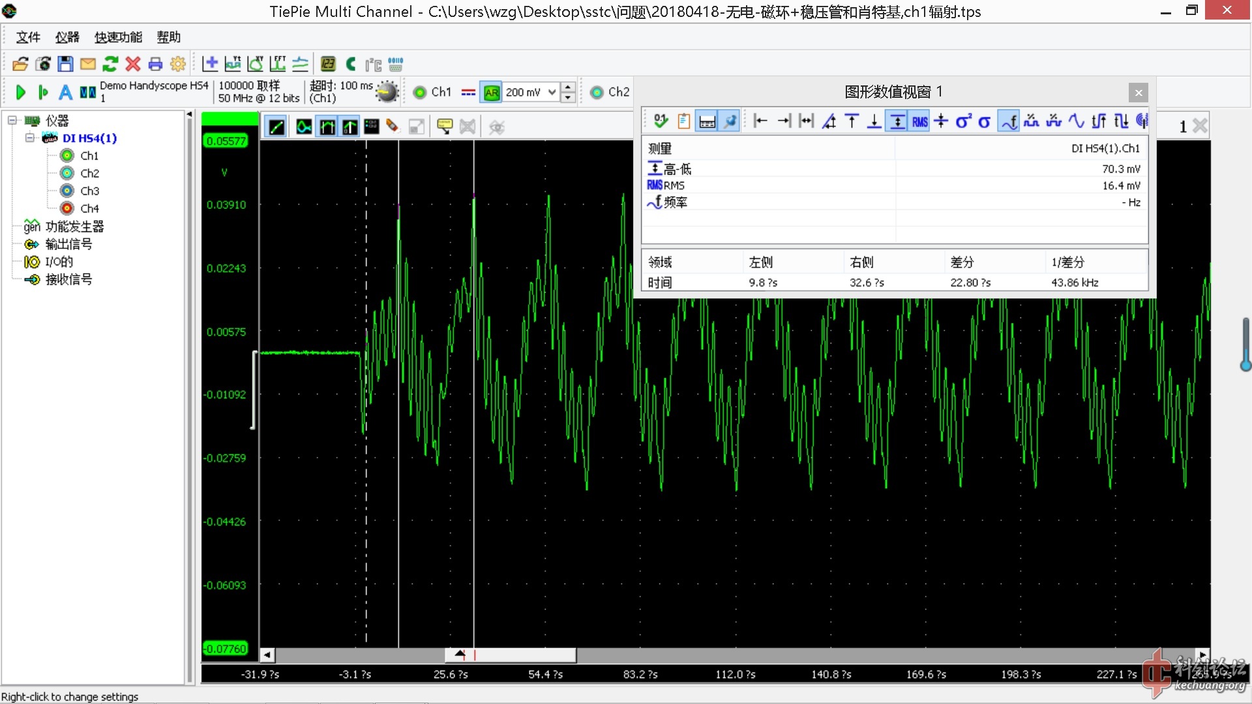Enable the maximum value up-arrow measurement
This screenshot has height=704, width=1252.
click(x=852, y=121)
